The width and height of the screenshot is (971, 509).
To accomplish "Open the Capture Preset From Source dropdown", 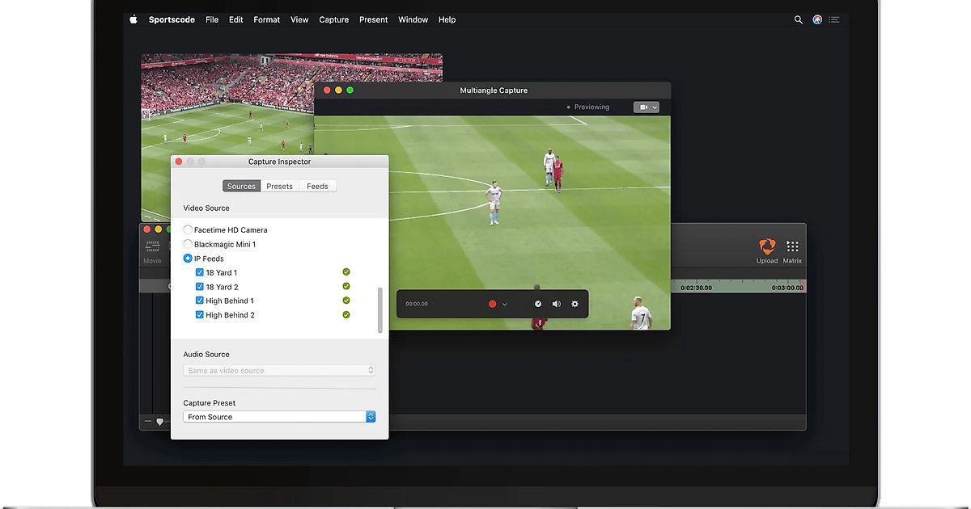I will 279,417.
